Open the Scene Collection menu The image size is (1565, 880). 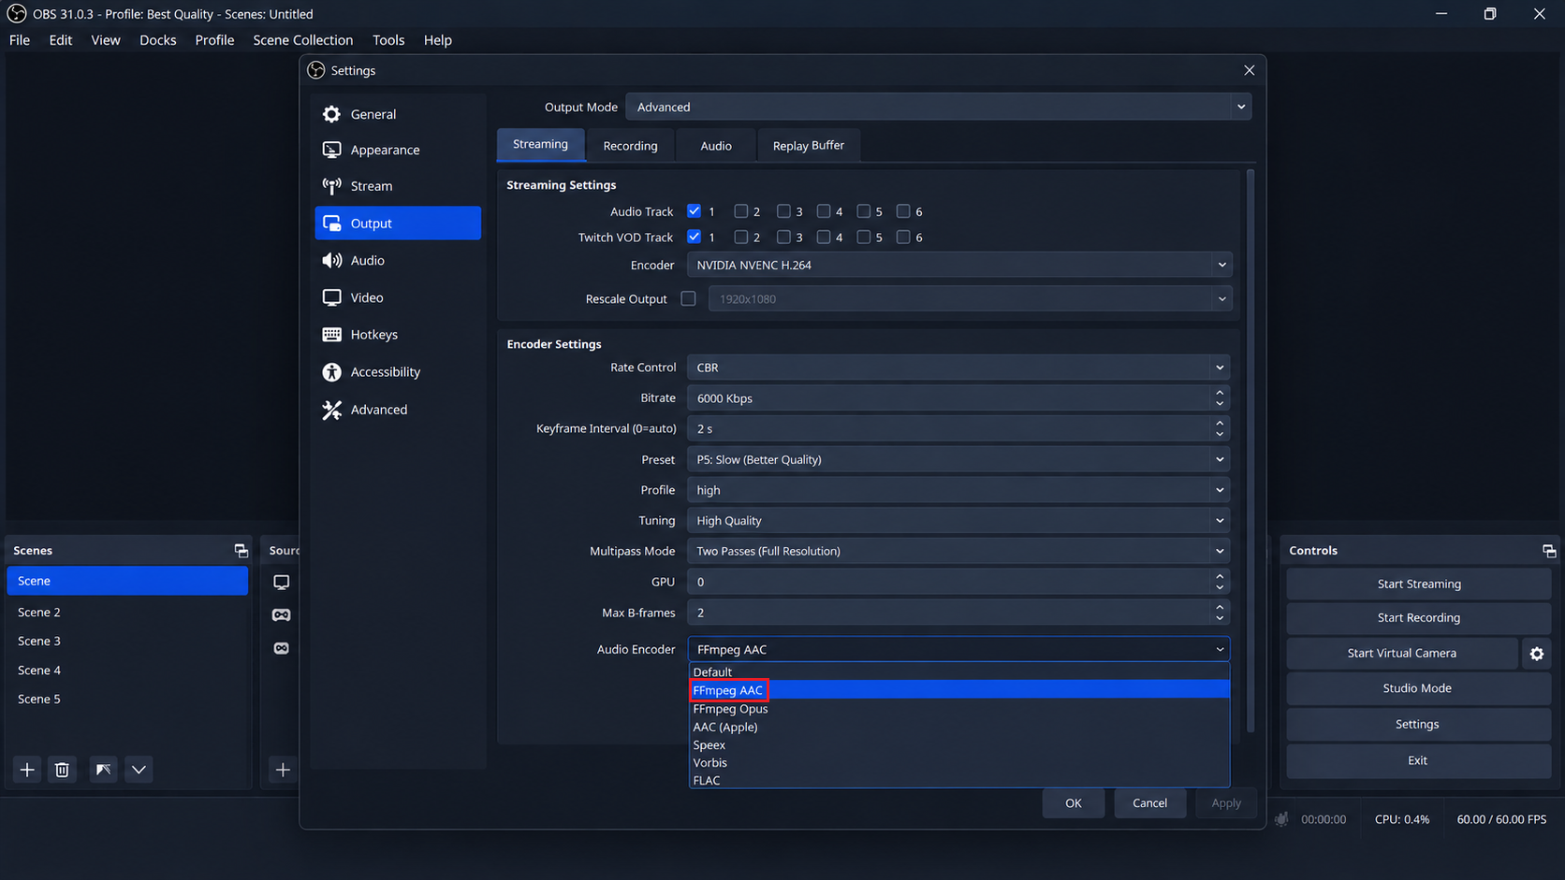pos(303,40)
